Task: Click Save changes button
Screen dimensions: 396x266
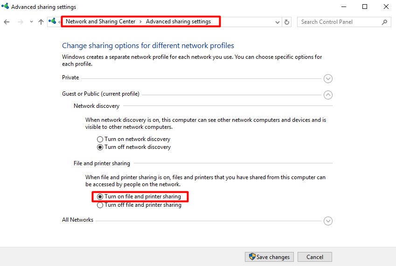Action: tap(269, 257)
